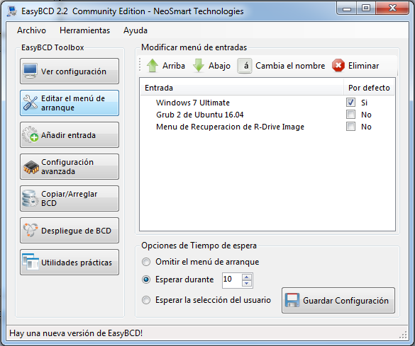The image size is (415, 346).
Task: Click the red Eliminar delete icon
Action: [338, 66]
